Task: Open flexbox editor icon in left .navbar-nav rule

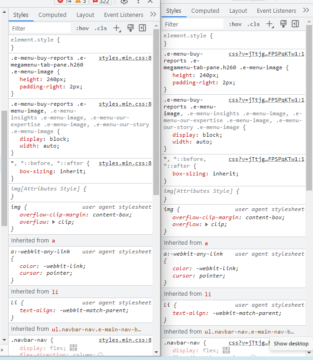Action: [73, 348]
